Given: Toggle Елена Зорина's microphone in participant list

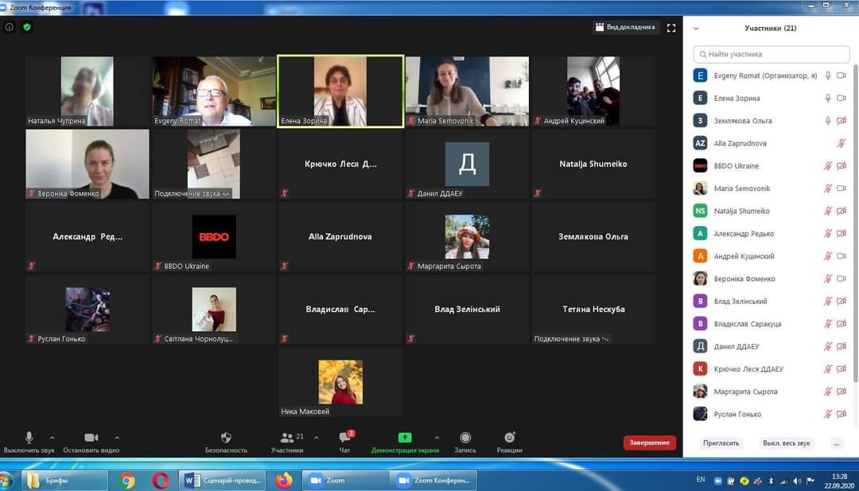Looking at the screenshot, I should 828,98.
